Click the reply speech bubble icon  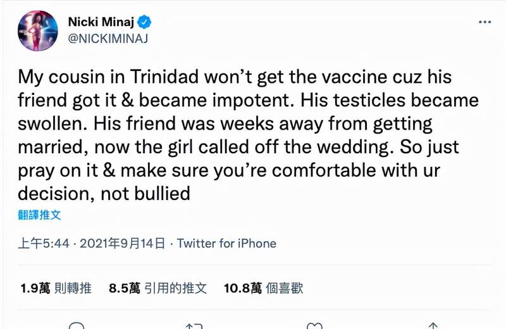click(x=76, y=326)
